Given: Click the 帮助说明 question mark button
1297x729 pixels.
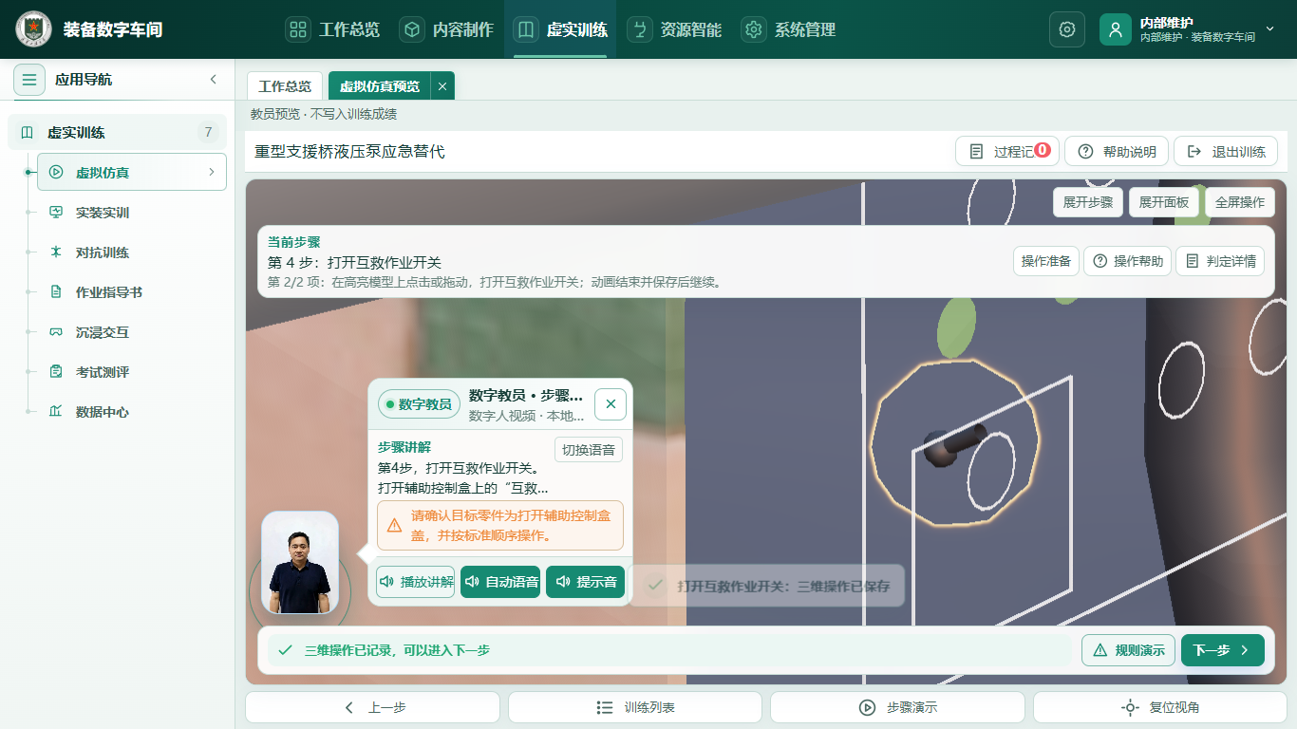Looking at the screenshot, I should [x=1116, y=152].
